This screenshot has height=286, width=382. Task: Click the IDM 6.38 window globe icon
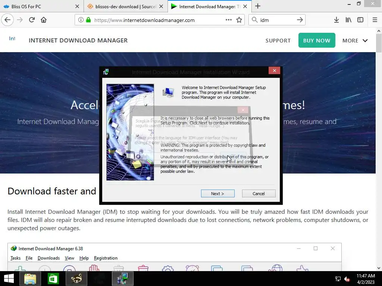click(x=14, y=248)
